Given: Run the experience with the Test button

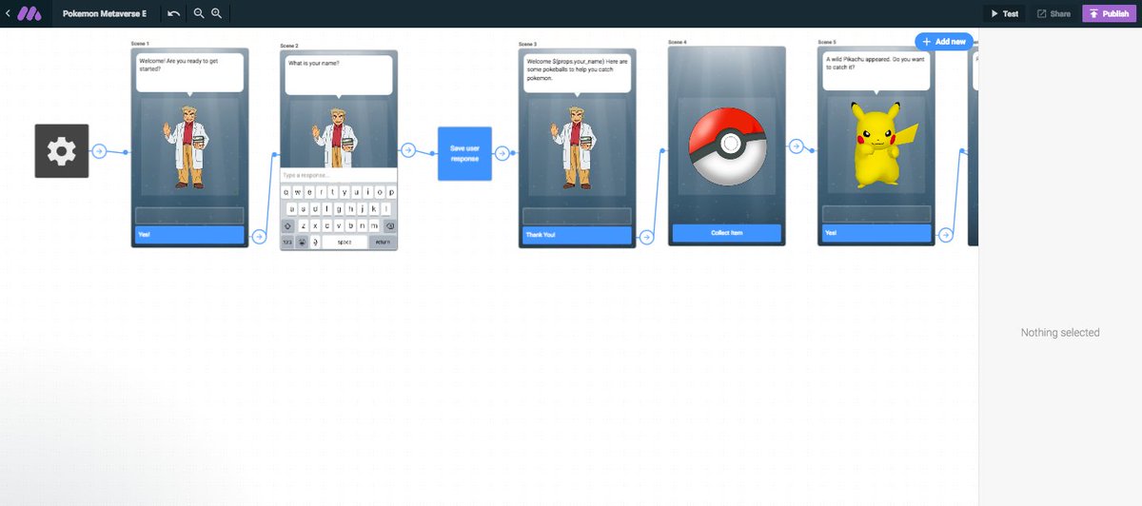Looking at the screenshot, I should pyautogui.click(x=1004, y=13).
